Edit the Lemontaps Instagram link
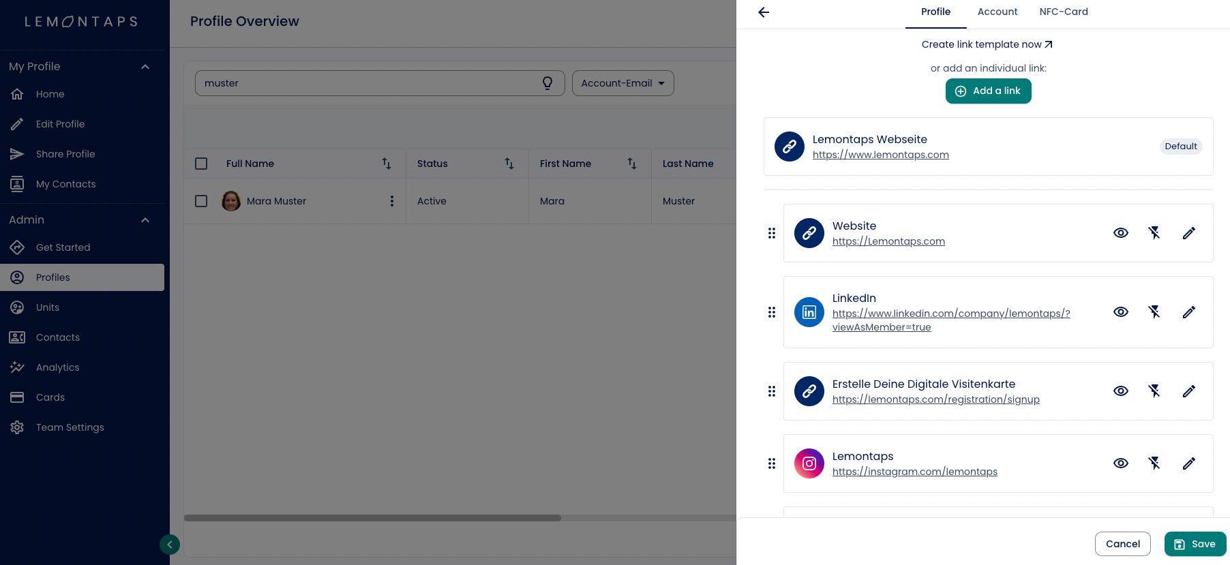Image resolution: width=1230 pixels, height=565 pixels. click(1189, 463)
